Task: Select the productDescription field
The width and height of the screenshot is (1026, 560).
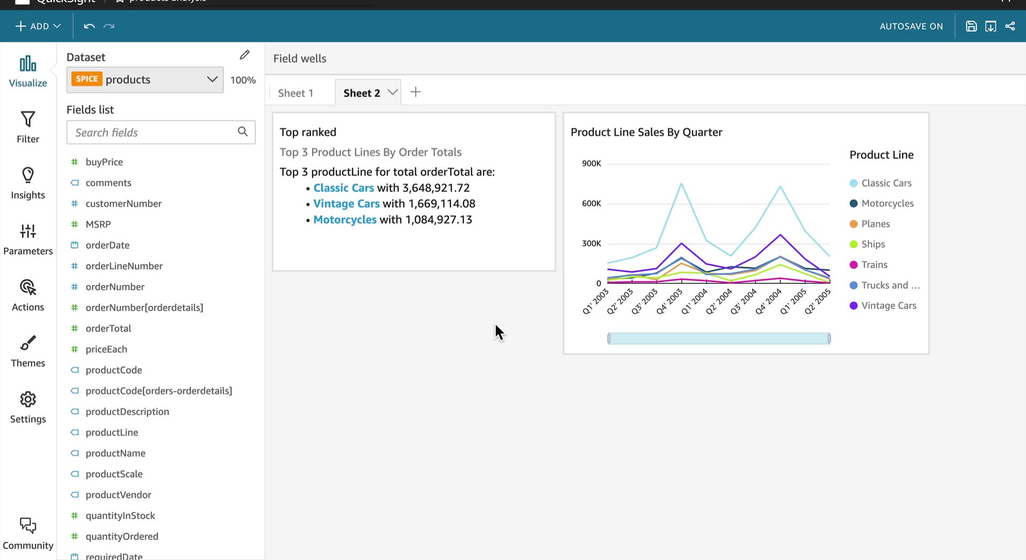Action: point(127,412)
